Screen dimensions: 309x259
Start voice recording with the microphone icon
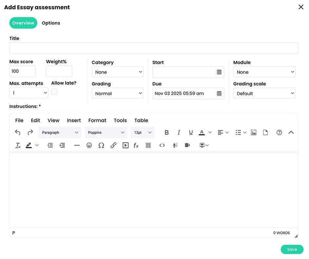(x=175, y=145)
